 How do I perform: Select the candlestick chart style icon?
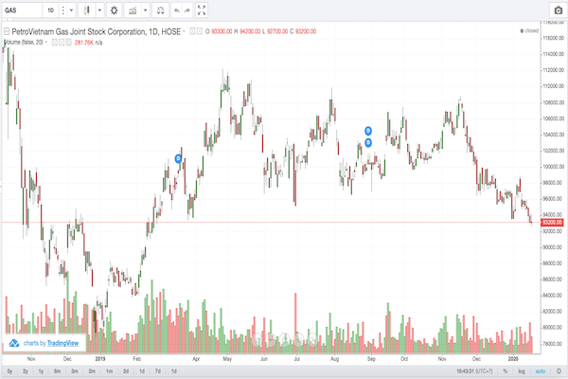click(86, 10)
